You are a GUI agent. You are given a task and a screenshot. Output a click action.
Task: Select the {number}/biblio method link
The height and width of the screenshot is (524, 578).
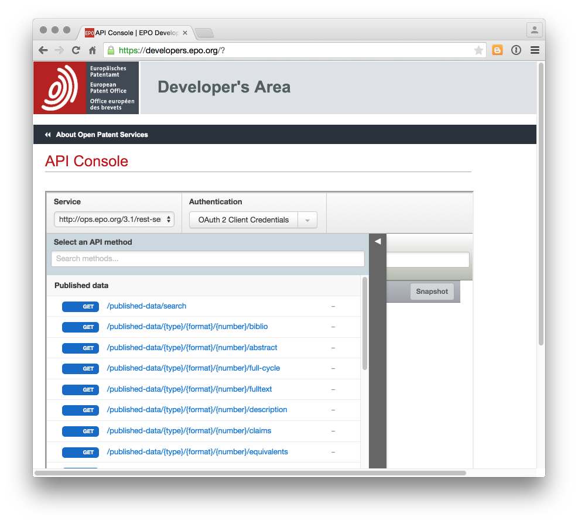click(187, 327)
